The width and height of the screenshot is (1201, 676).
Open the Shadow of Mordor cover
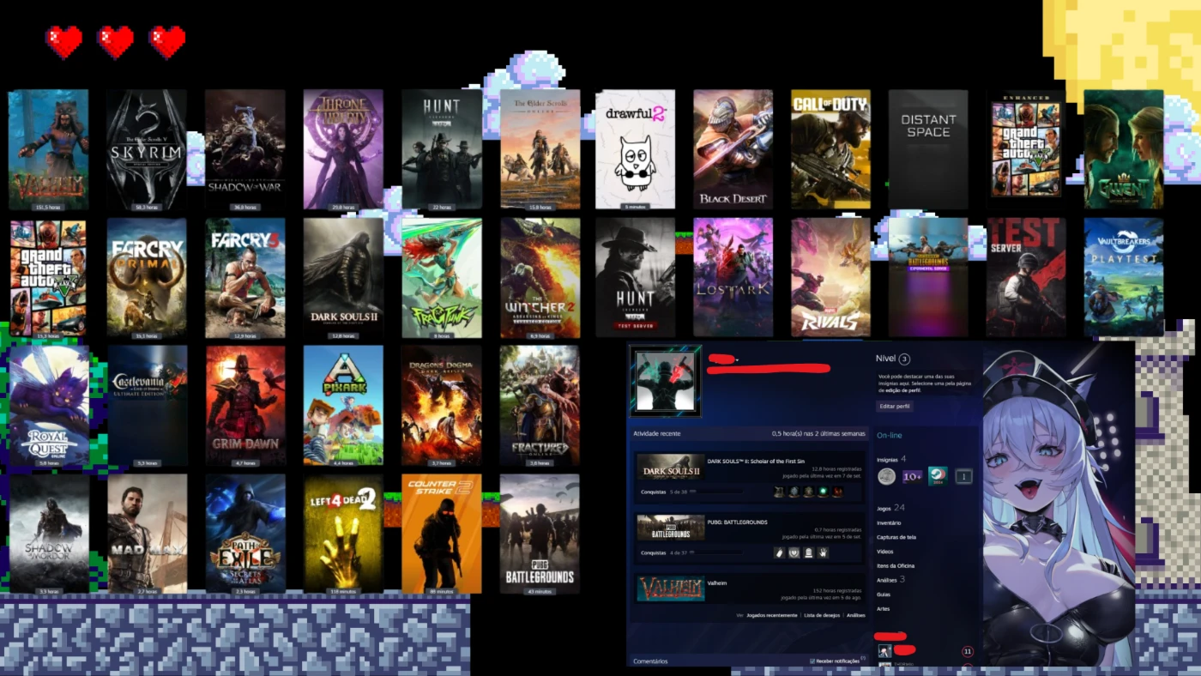(x=48, y=534)
